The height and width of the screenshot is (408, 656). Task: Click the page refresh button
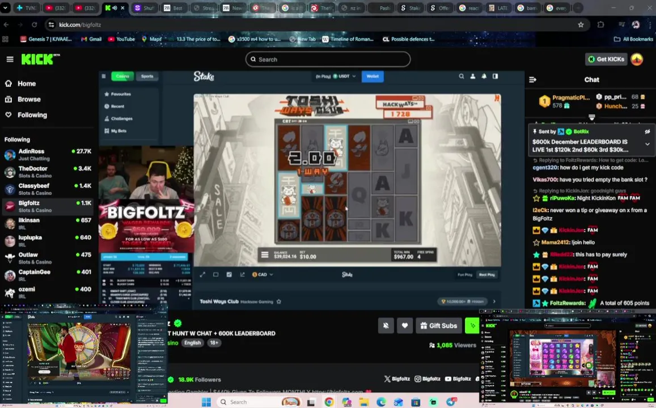click(35, 25)
